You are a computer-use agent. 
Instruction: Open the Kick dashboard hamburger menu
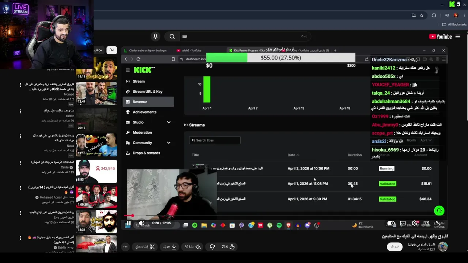tap(128, 70)
